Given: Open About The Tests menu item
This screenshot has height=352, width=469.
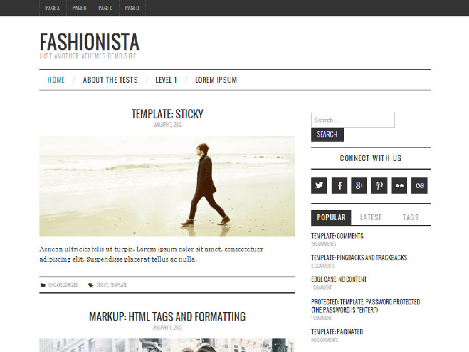Looking at the screenshot, I should [110, 80].
